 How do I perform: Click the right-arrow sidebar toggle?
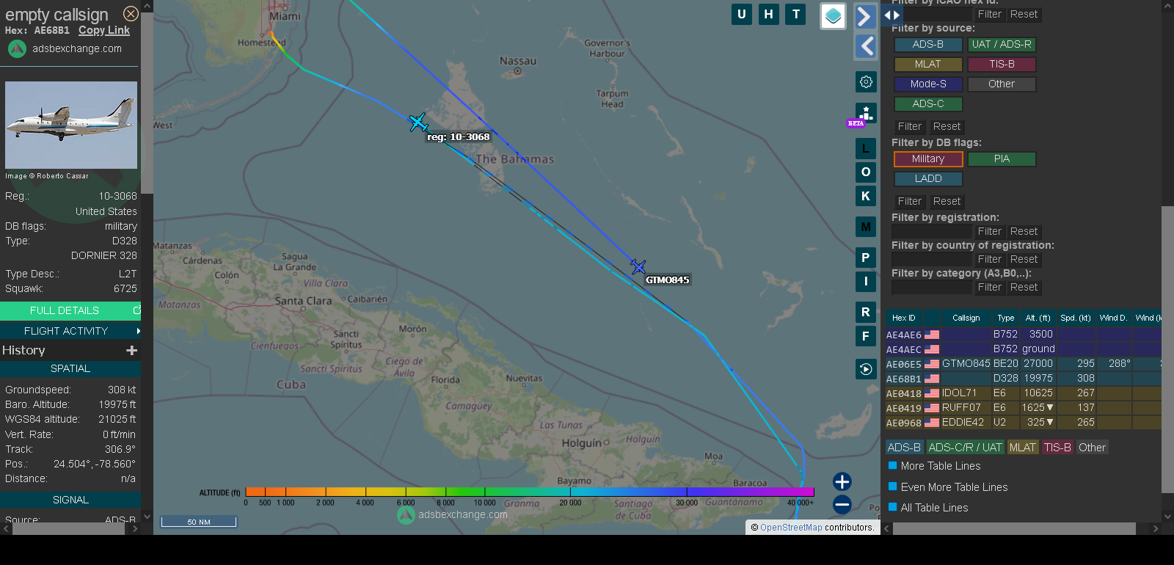click(866, 16)
